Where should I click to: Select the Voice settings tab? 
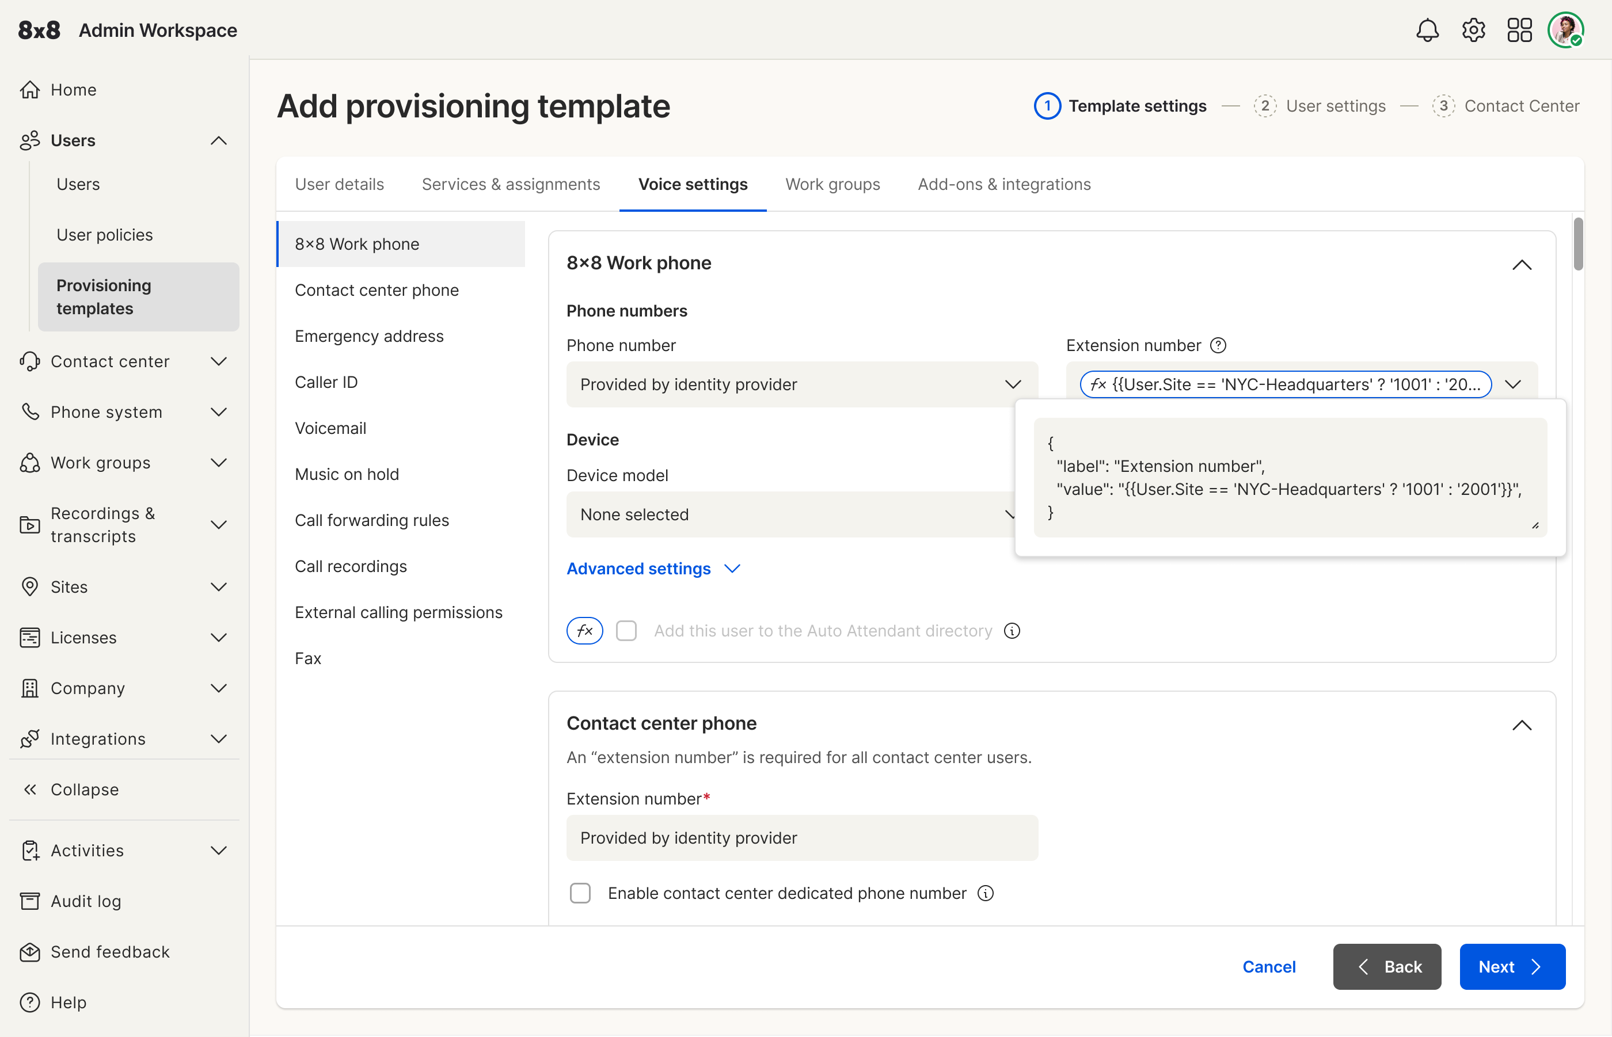tap(693, 184)
